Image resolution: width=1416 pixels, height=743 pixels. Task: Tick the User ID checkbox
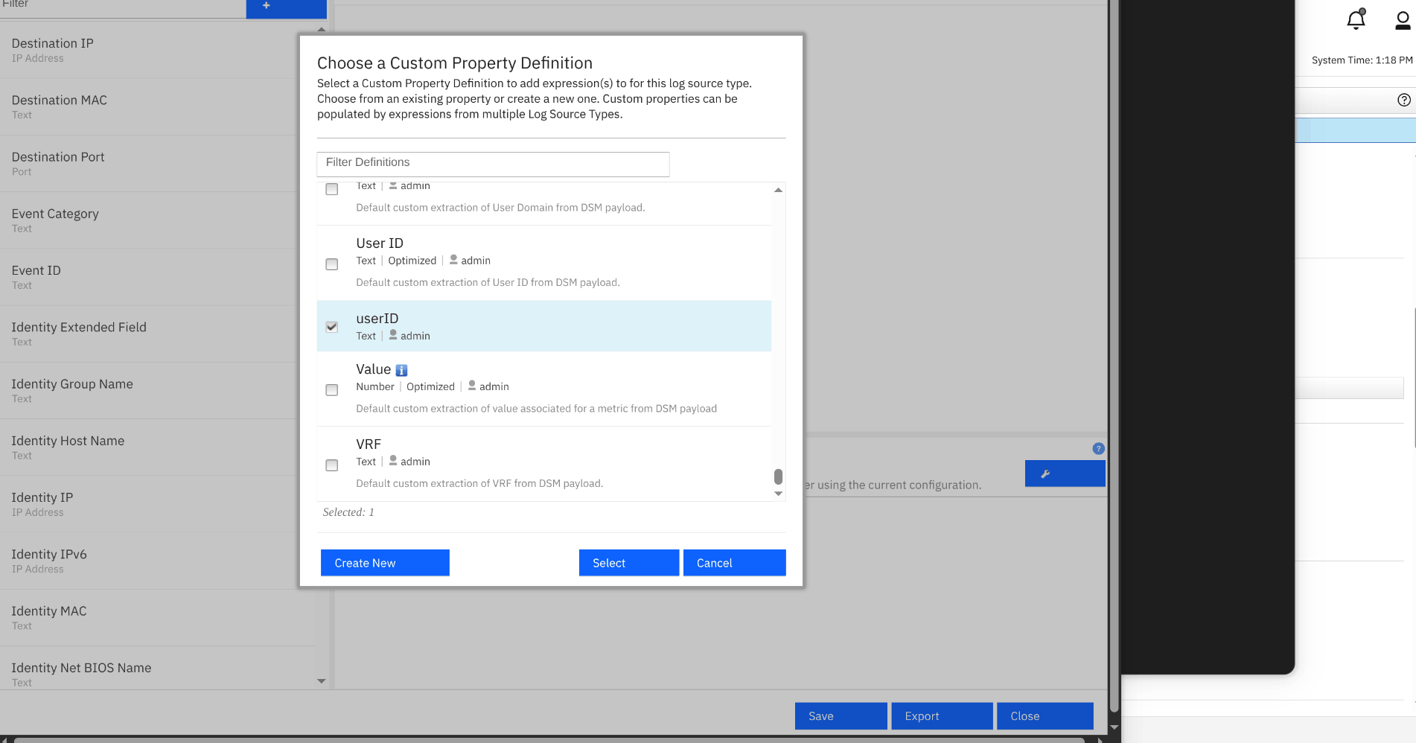332,264
